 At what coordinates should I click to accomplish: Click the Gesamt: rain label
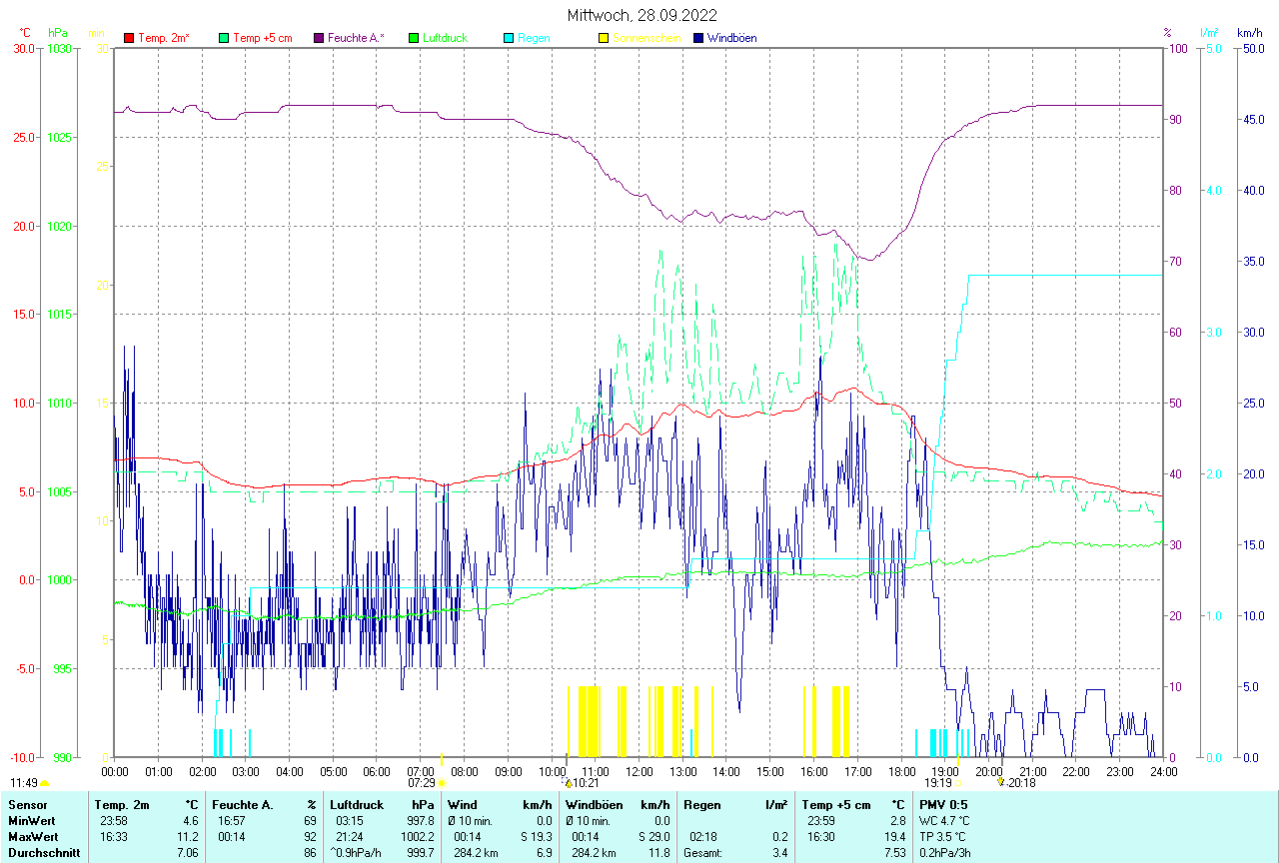702,852
